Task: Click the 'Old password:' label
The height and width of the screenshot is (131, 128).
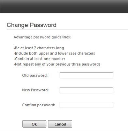Action: point(35,75)
